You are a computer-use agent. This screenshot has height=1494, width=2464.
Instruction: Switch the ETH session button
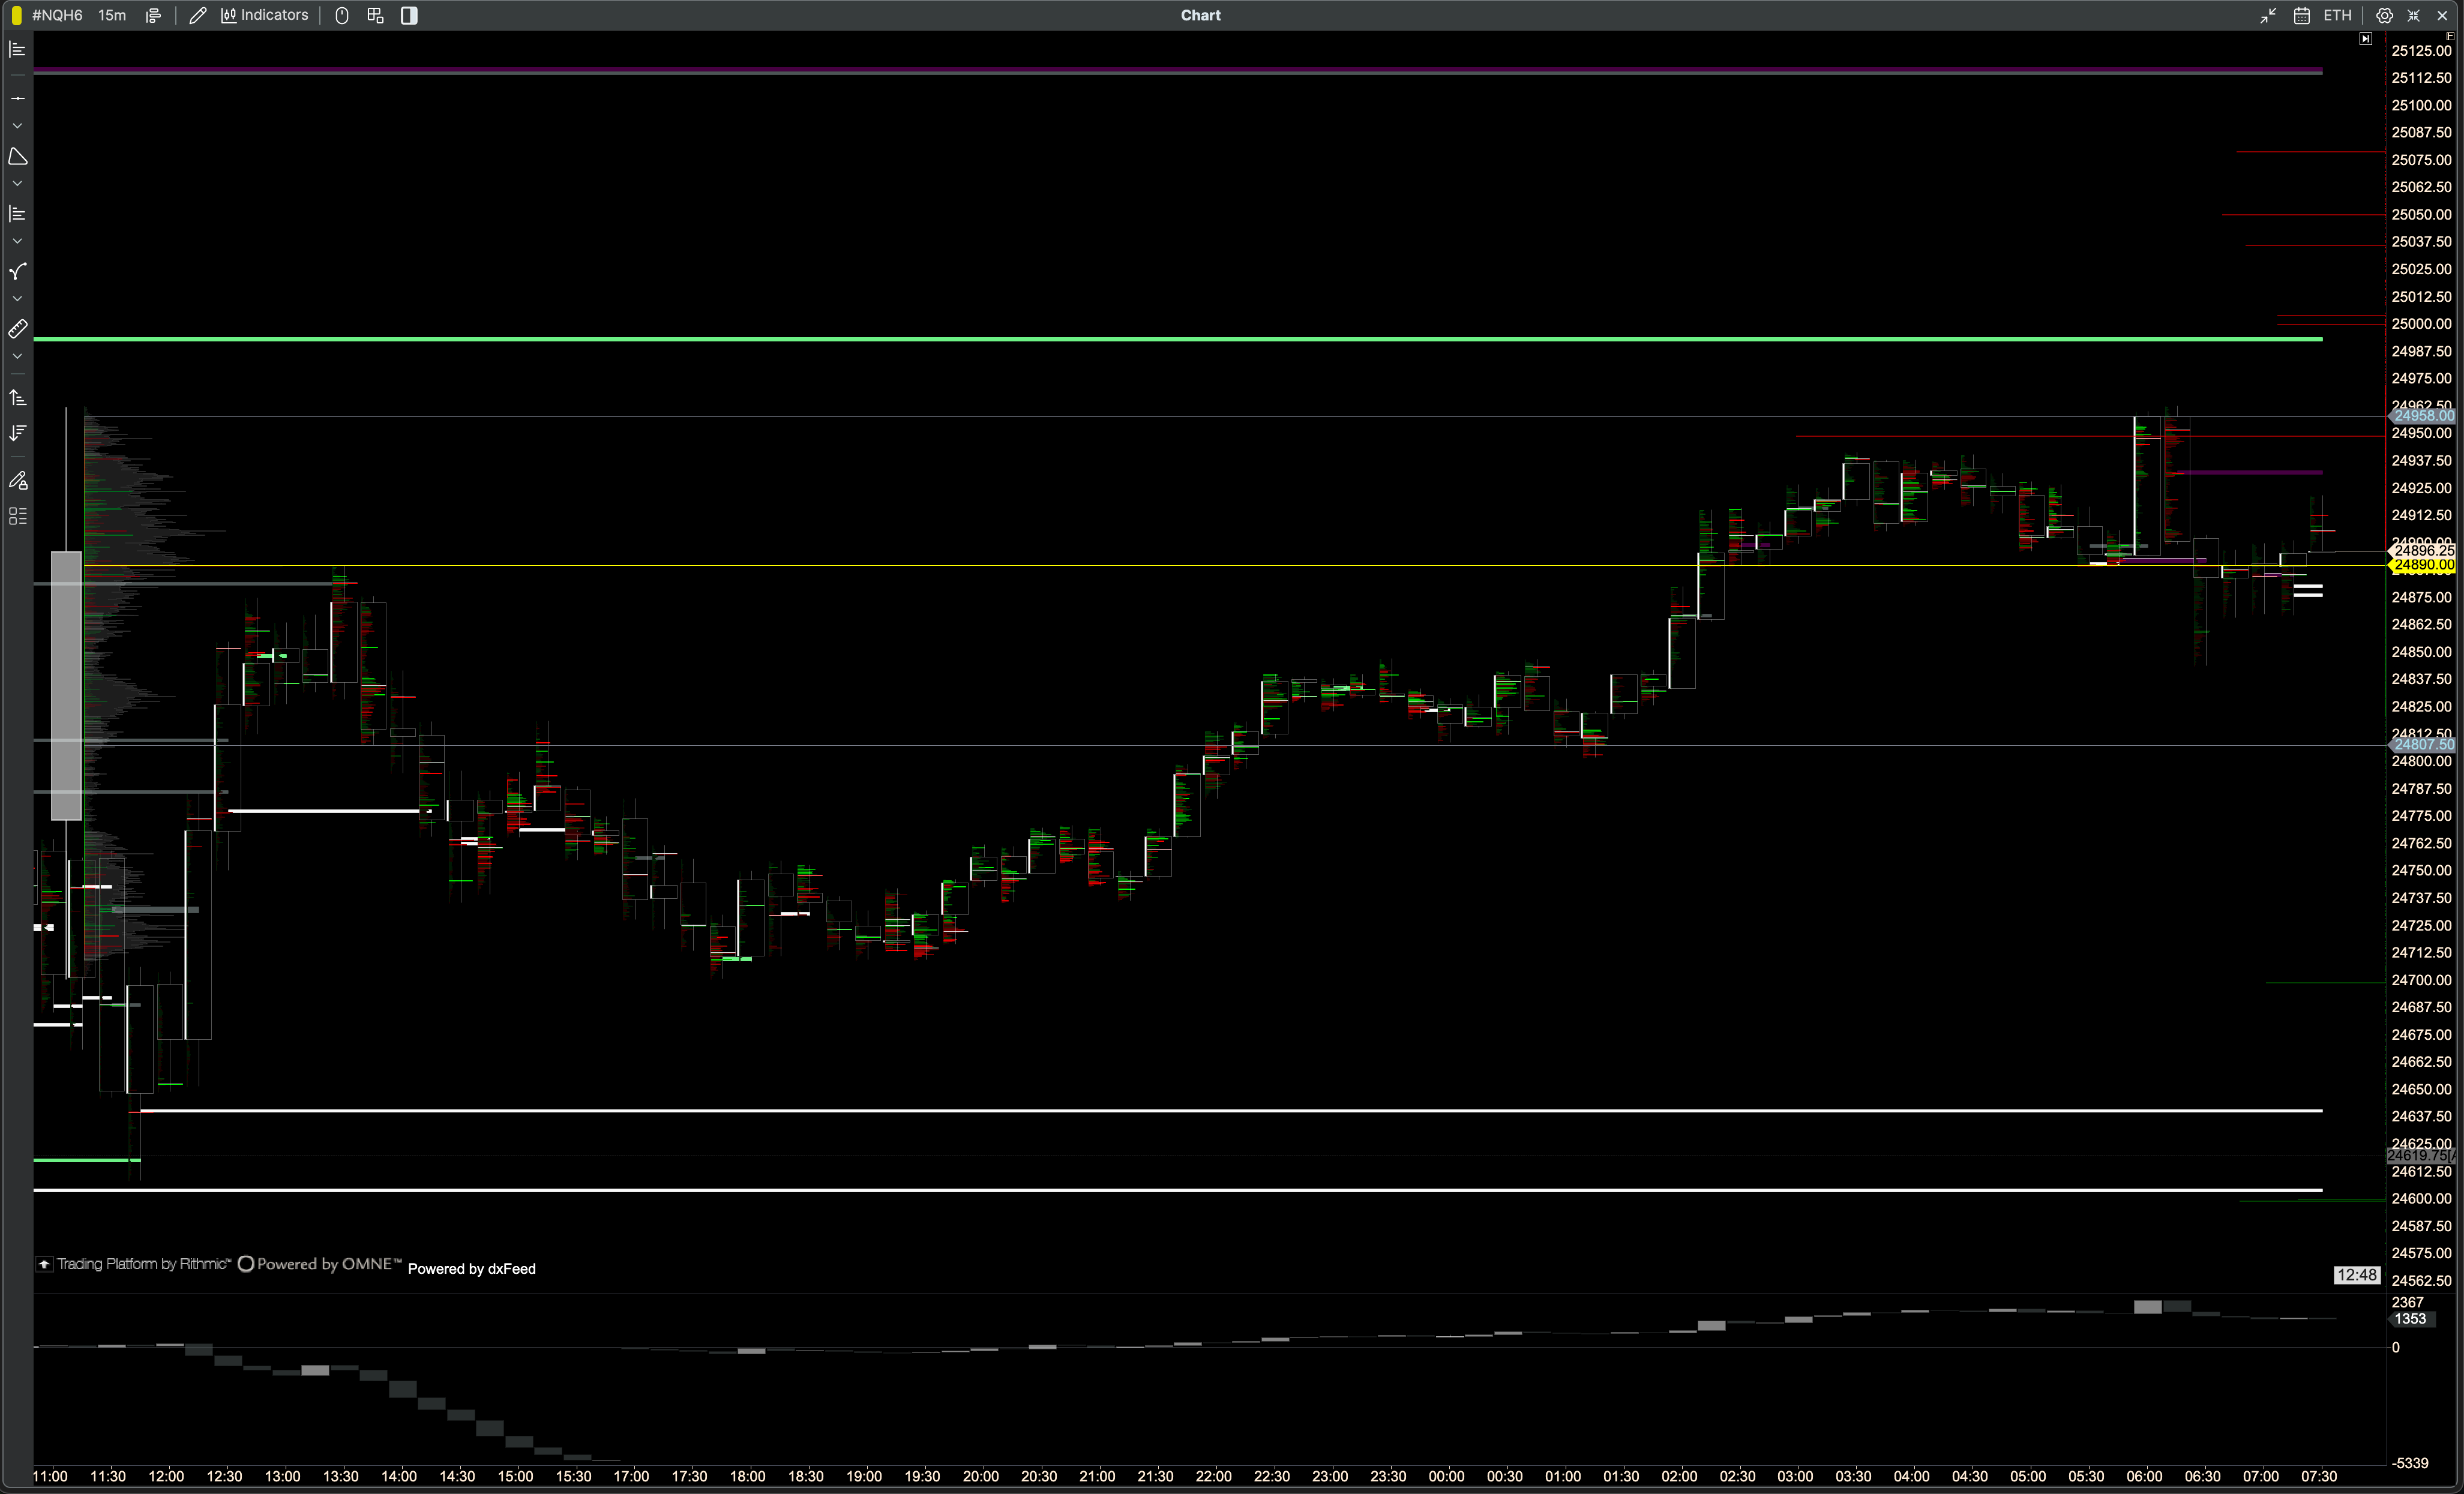pos(2337,15)
